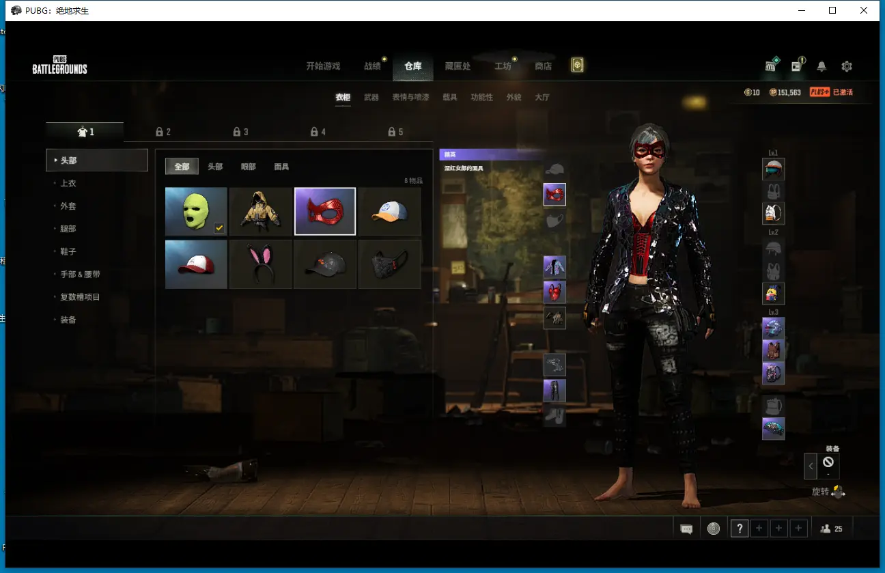Image resolution: width=885 pixels, height=573 pixels.
Task: Open the news icon with exclamation badge
Action: pos(796,66)
